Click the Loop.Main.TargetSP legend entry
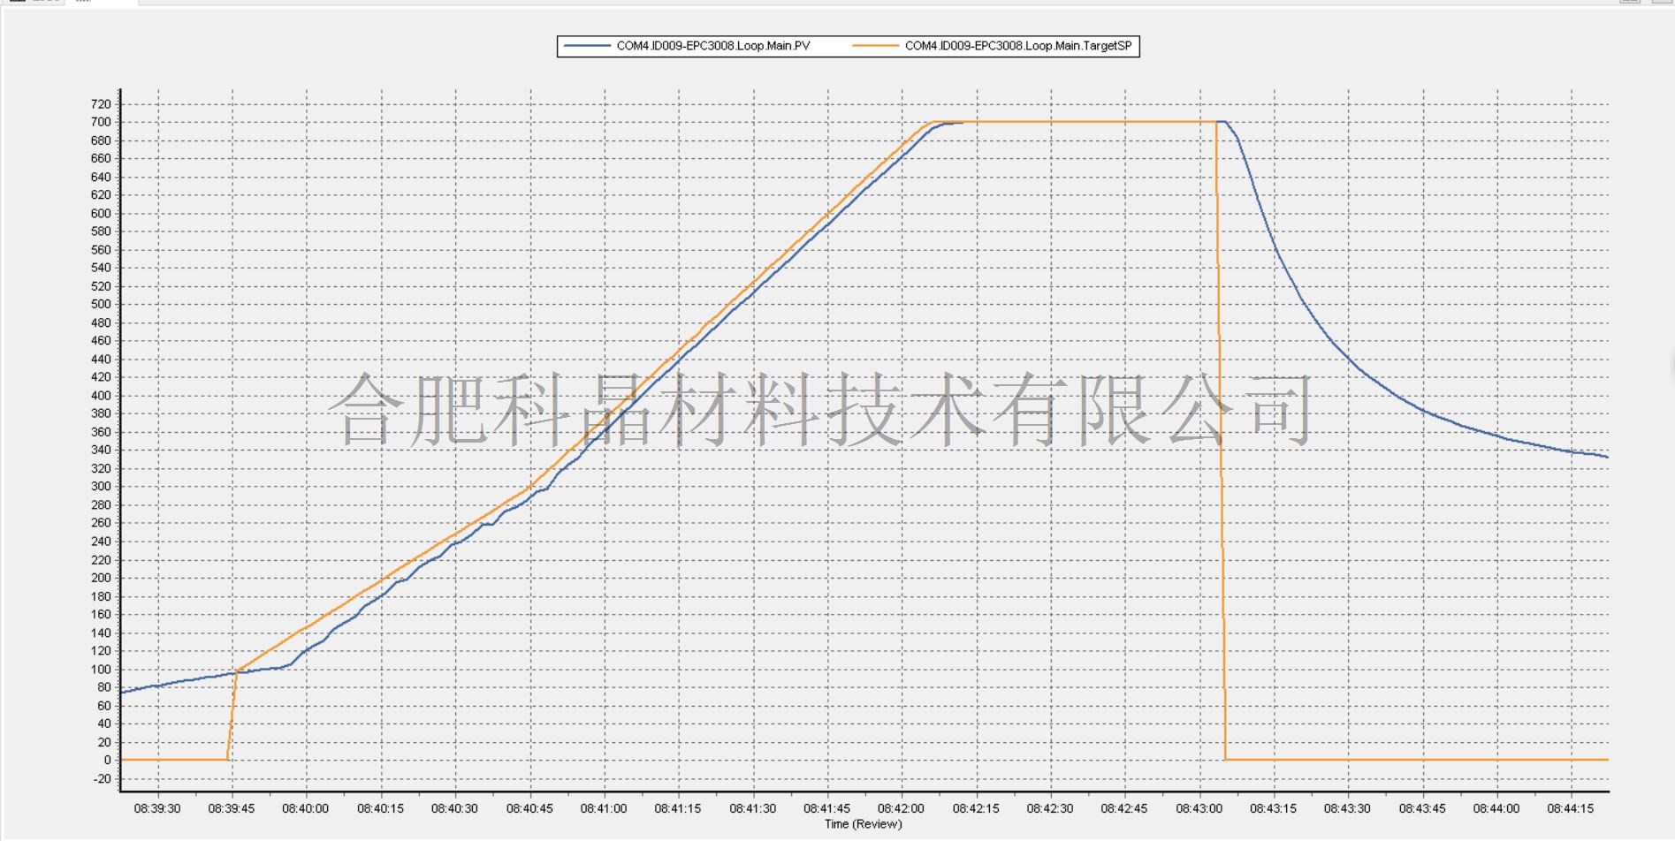This screenshot has height=841, width=1675. point(1017,46)
